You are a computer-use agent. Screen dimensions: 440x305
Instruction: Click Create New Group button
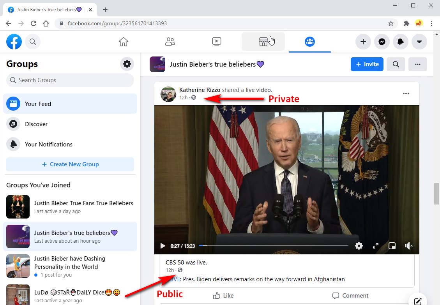[x=70, y=164]
